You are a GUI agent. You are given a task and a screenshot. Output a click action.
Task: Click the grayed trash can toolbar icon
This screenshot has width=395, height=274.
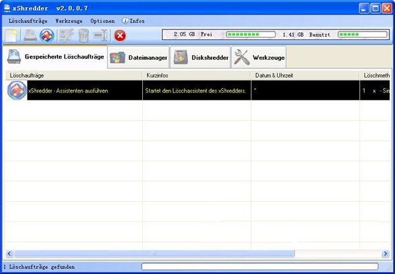pyautogui.click(x=83, y=35)
